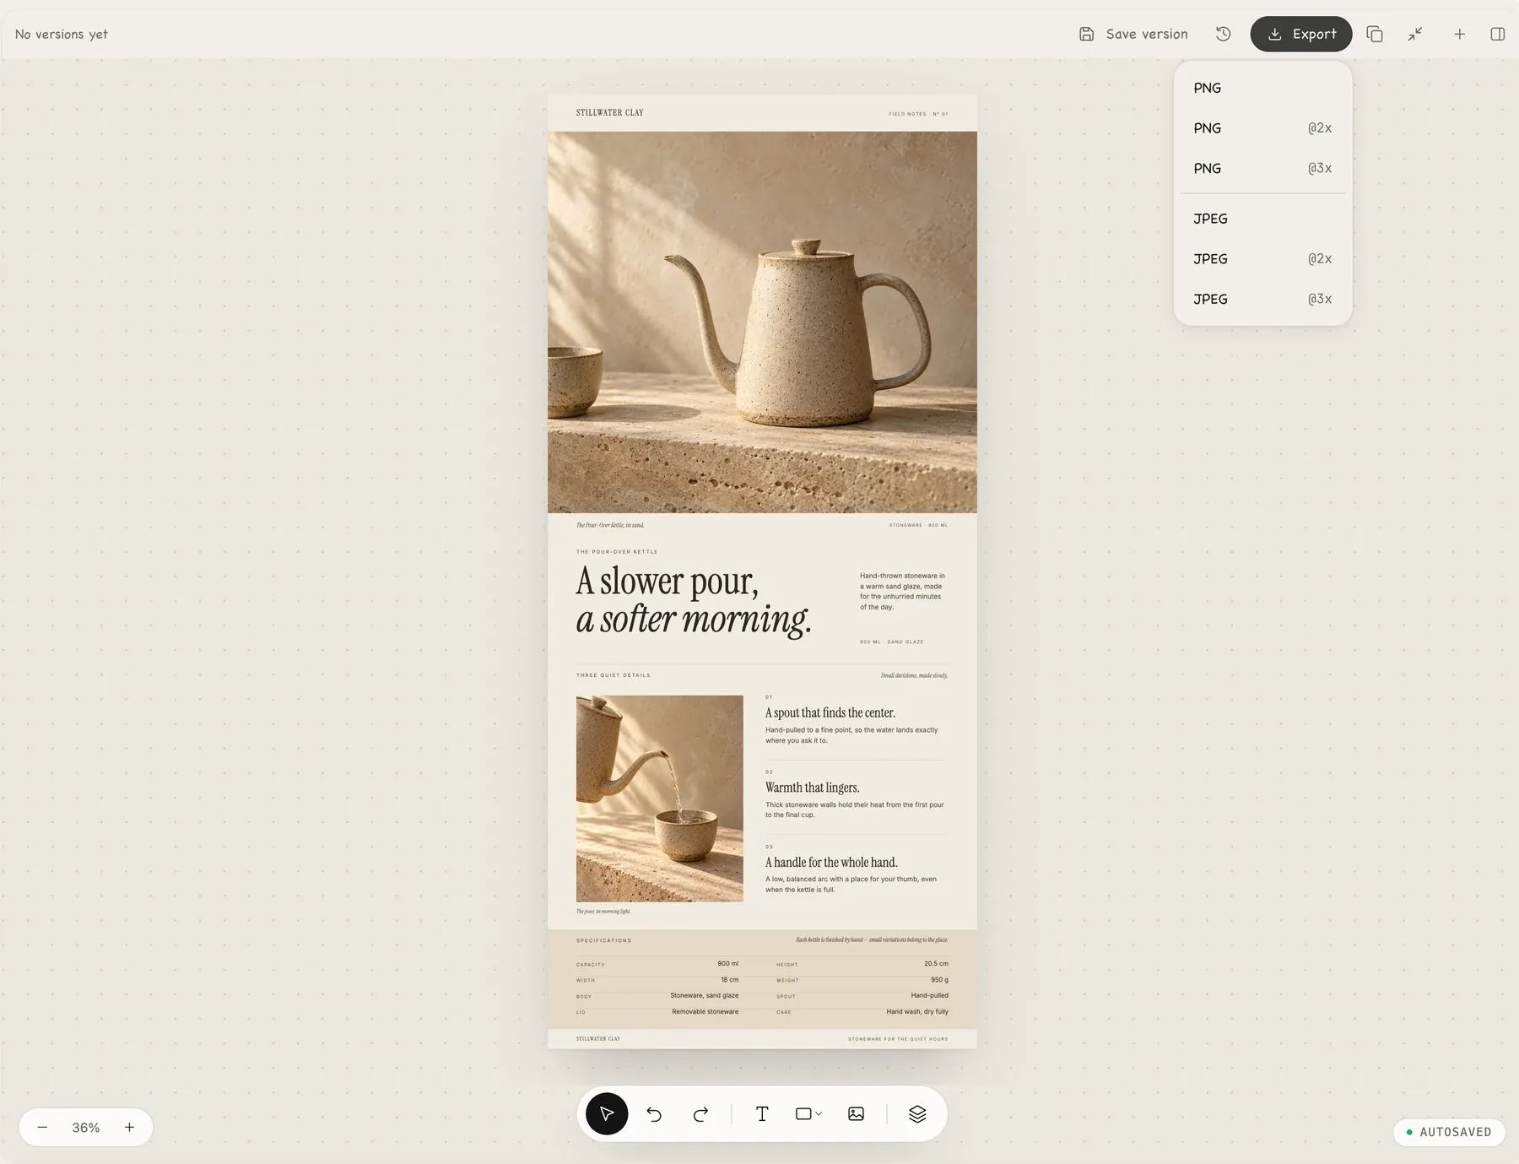Click 'Warmth that lingers.' heading
The width and height of the screenshot is (1519, 1164).
[x=813, y=788]
